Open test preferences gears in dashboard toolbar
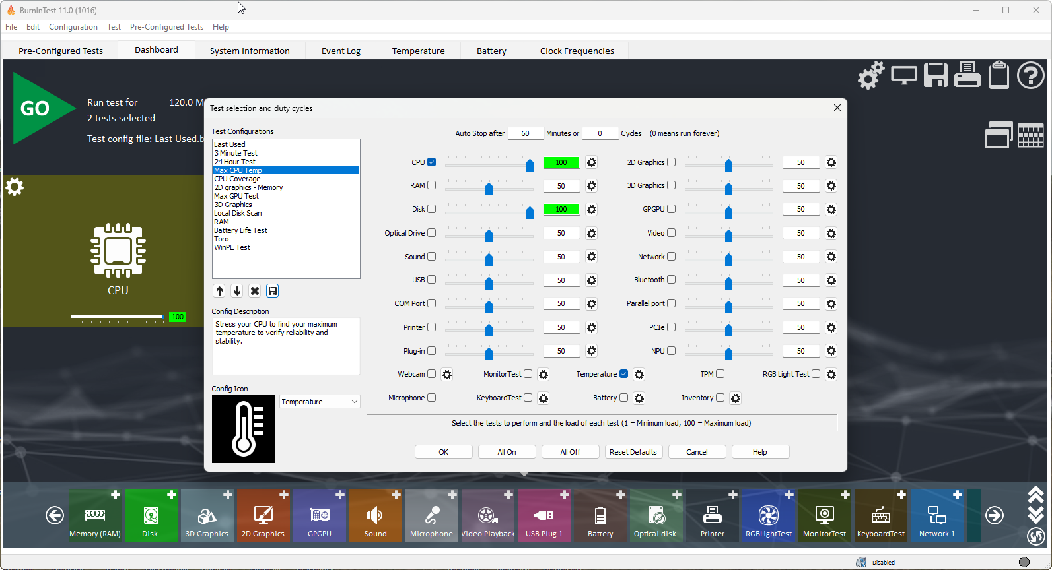Screen dimensions: 1052x570 click(871, 75)
